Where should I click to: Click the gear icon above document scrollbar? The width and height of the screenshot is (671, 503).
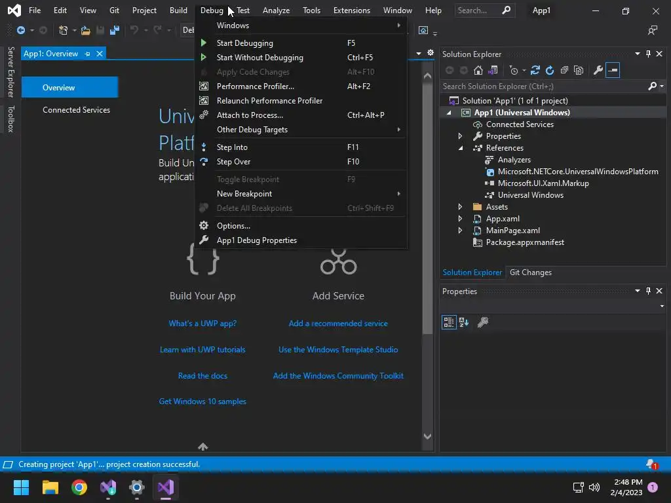tap(431, 52)
